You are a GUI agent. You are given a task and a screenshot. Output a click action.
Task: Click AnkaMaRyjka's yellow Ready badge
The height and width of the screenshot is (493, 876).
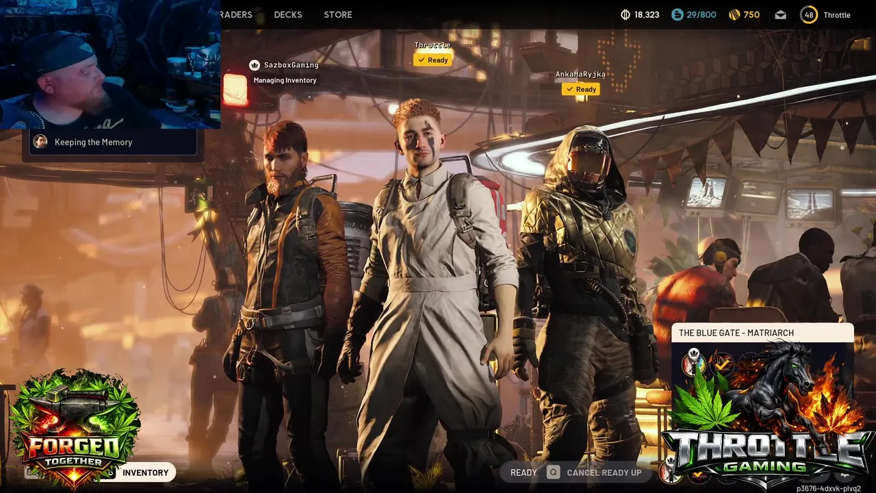coord(580,89)
